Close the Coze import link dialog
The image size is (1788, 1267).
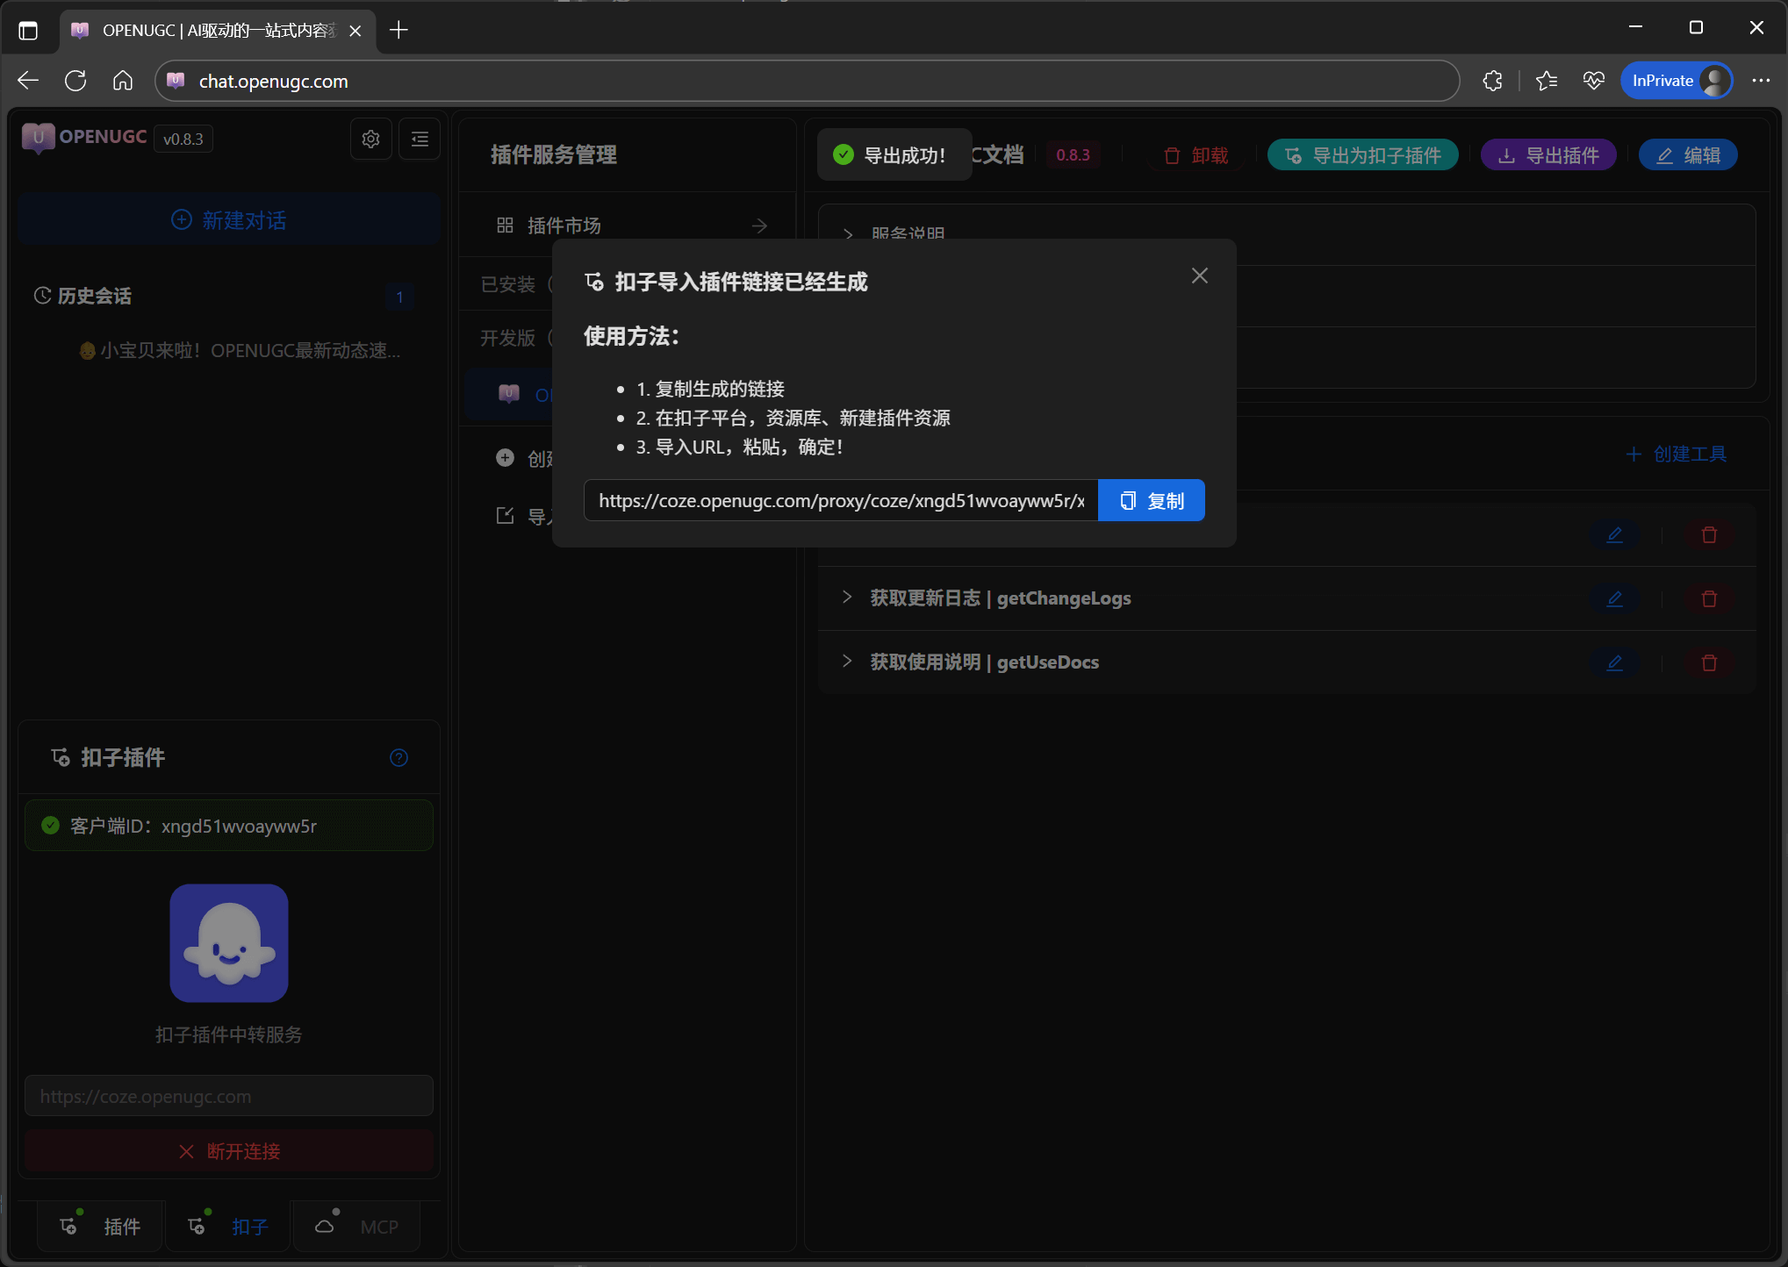(1200, 276)
